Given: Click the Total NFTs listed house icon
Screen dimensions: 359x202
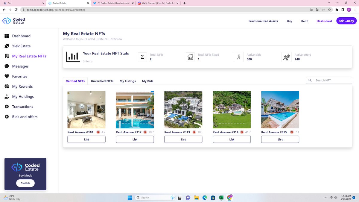Looking at the screenshot, I should pos(190,57).
